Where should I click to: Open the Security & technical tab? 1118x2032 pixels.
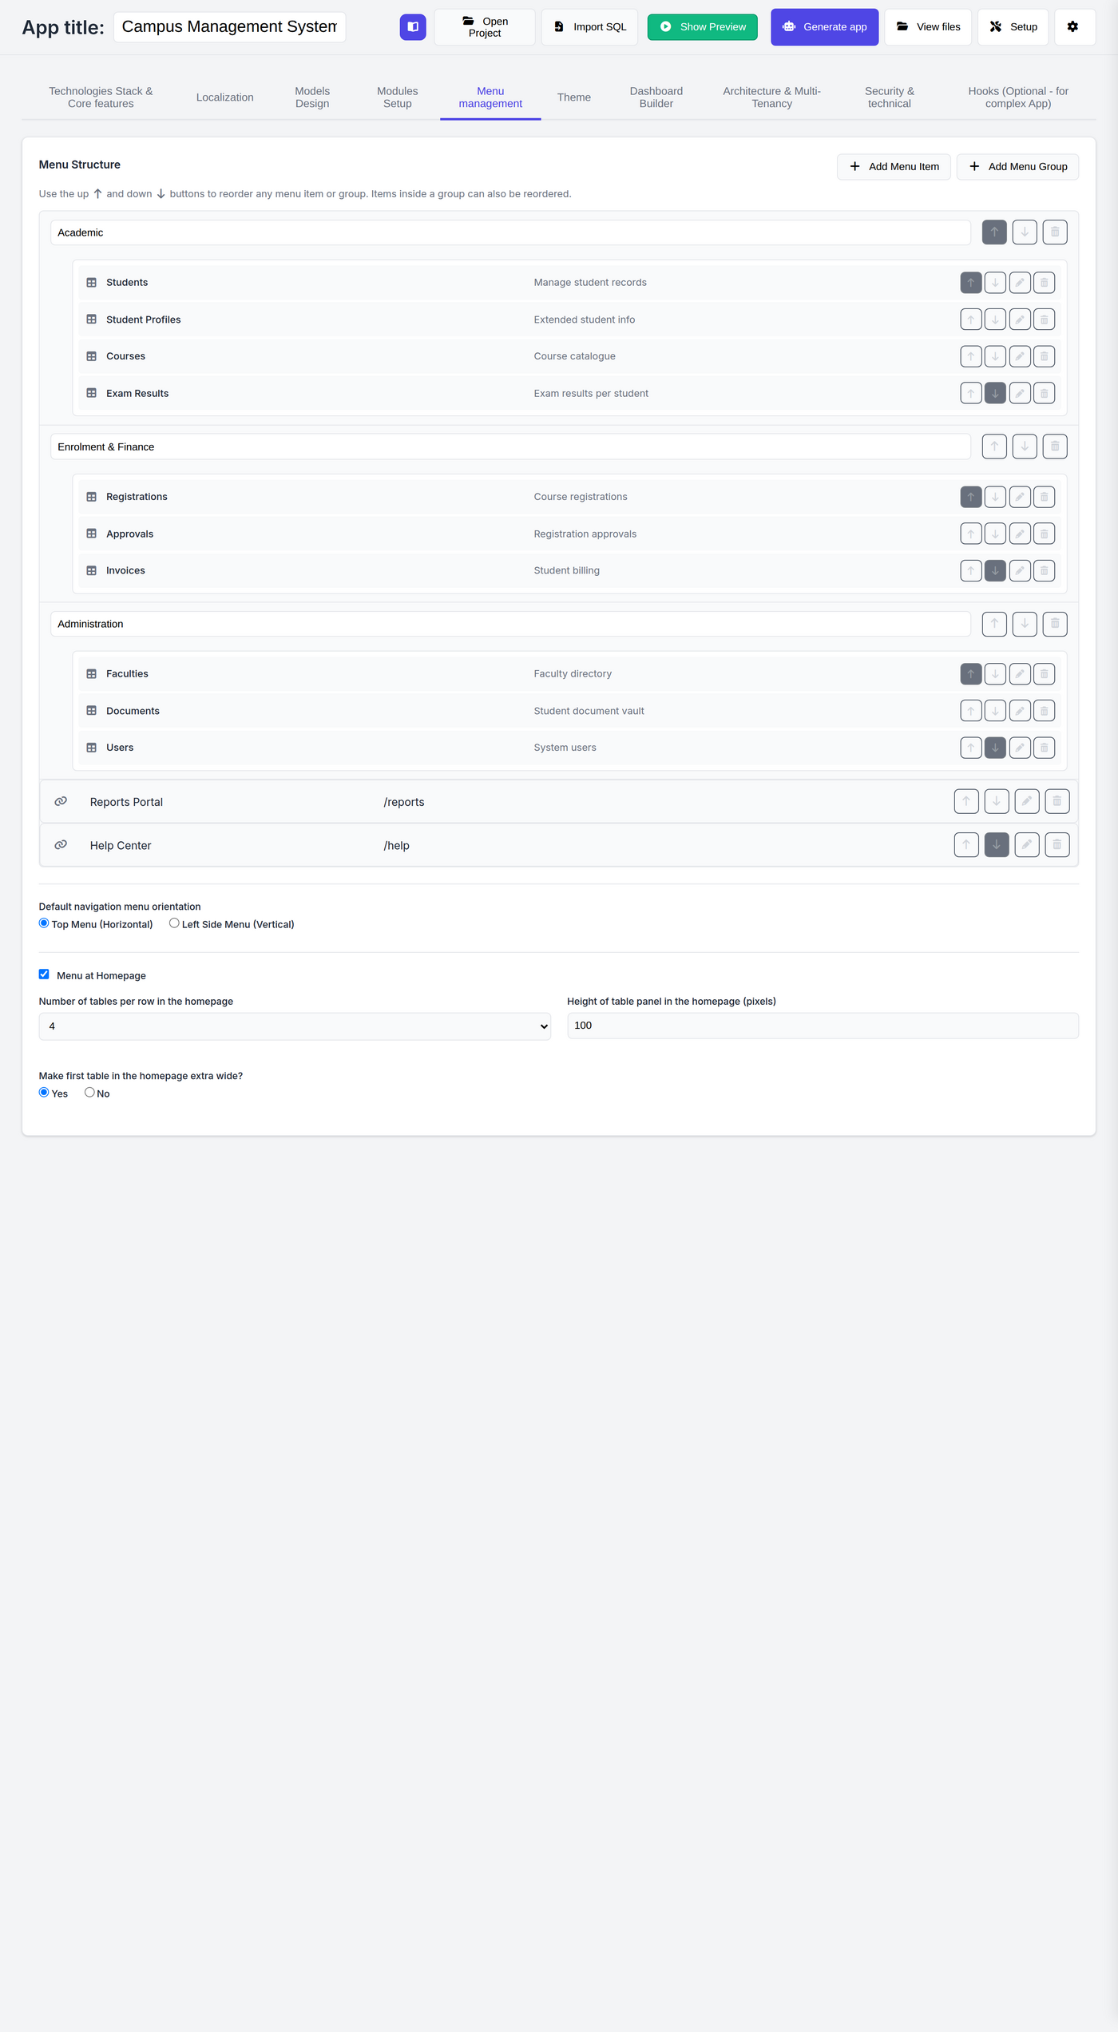pyautogui.click(x=890, y=97)
